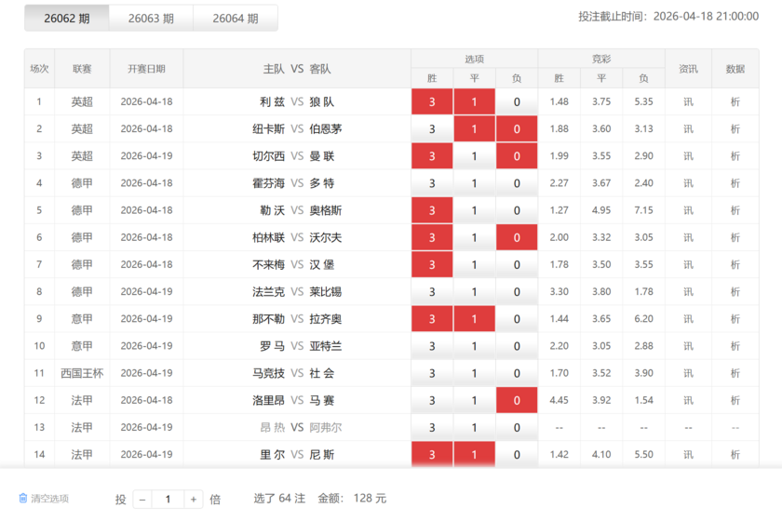Deselect red home win 3 for 不来梅
The width and height of the screenshot is (782, 521).
click(x=432, y=265)
